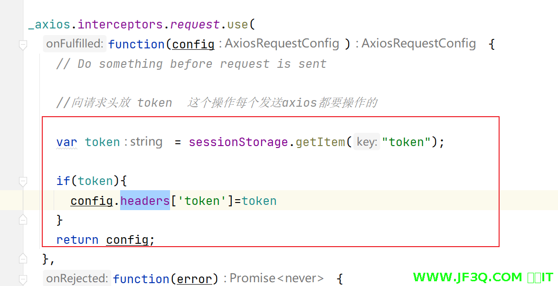Collapse the if(token) block fold marker
The height and width of the screenshot is (286, 558).
point(23,181)
